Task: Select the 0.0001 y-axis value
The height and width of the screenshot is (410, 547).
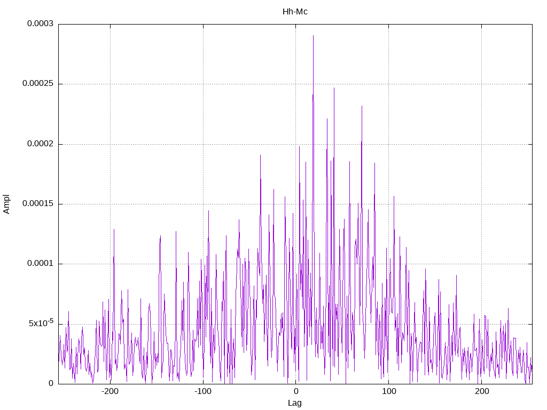Action: [41, 264]
